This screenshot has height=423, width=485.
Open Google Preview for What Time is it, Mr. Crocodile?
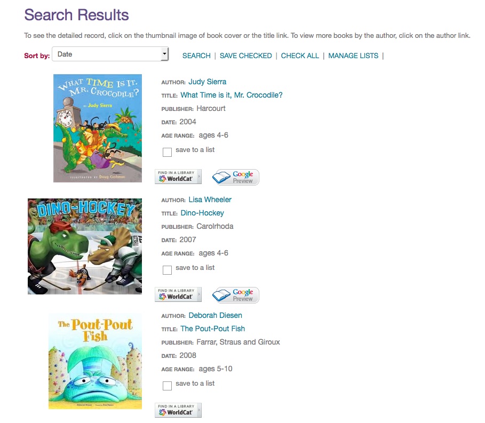[236, 177]
